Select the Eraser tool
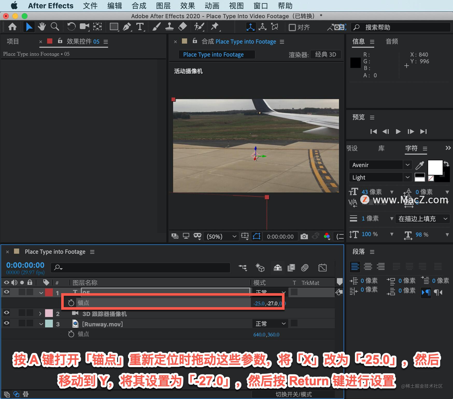The width and height of the screenshot is (453, 399). 183,27
